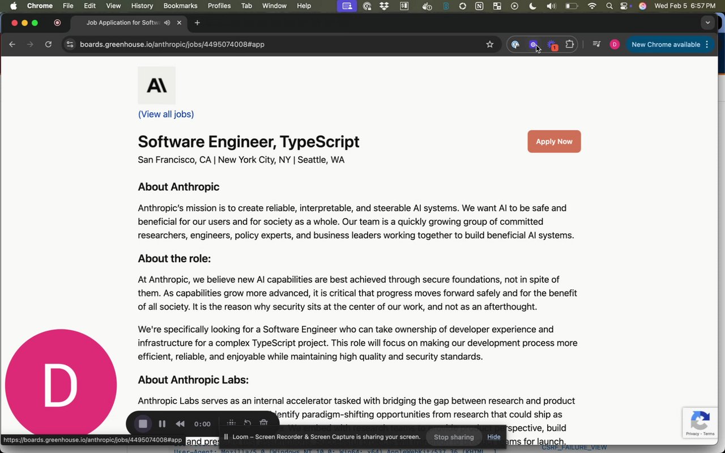
Task: Toggle the Do Not Disturb moon icon
Action: [x=532, y=6]
